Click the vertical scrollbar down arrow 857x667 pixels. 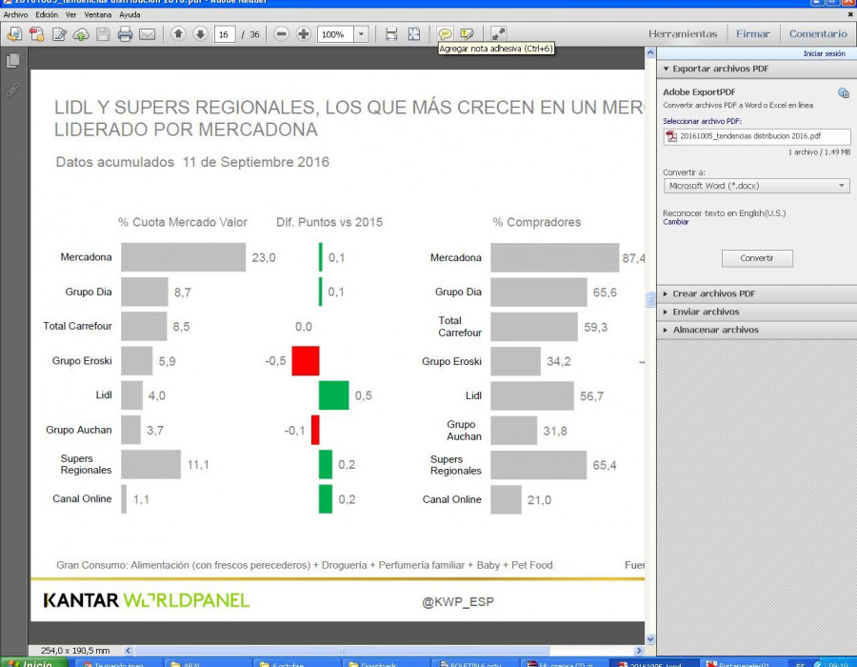click(x=649, y=638)
